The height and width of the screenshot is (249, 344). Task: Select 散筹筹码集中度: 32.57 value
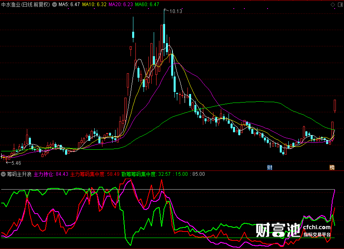[x=146, y=174]
